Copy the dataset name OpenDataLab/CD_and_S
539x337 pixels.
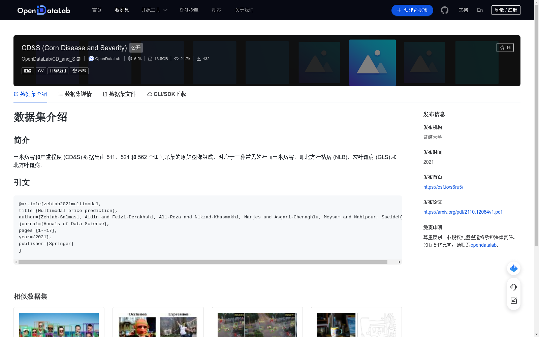tap(78, 59)
